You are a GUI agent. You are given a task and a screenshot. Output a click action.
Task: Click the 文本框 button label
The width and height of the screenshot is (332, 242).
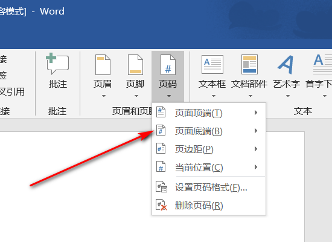click(x=212, y=84)
